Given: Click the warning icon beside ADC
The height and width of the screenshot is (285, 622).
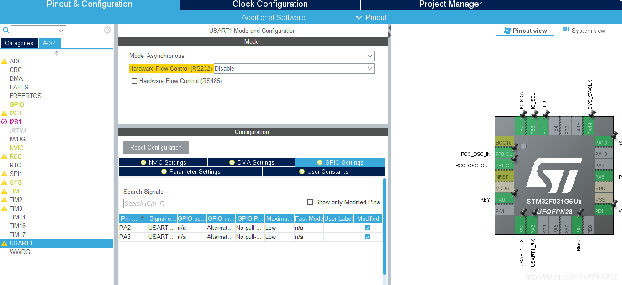Looking at the screenshot, I should [5, 61].
